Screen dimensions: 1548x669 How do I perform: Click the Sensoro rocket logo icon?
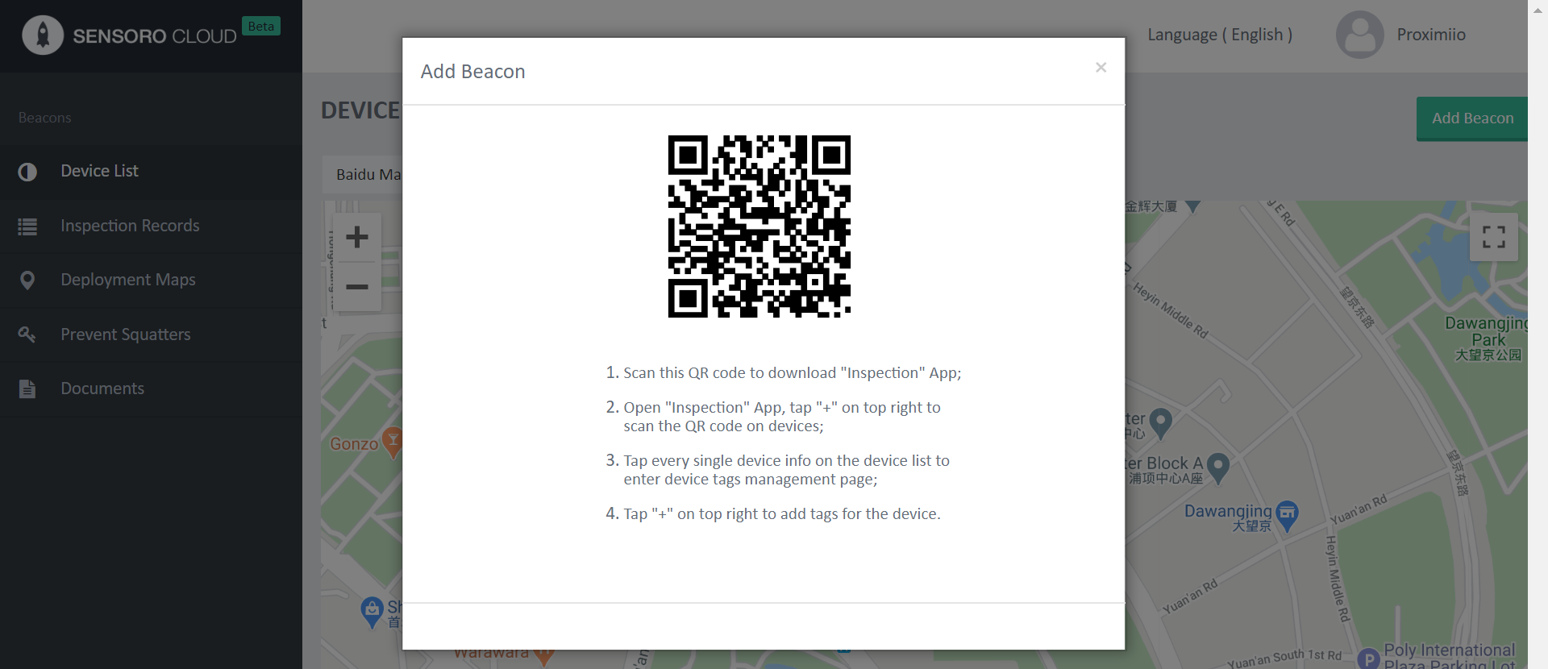coord(43,35)
